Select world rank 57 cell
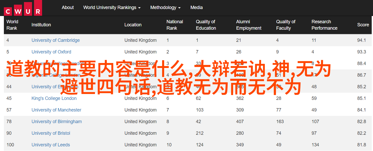The image size is (373, 151). tap(9, 110)
